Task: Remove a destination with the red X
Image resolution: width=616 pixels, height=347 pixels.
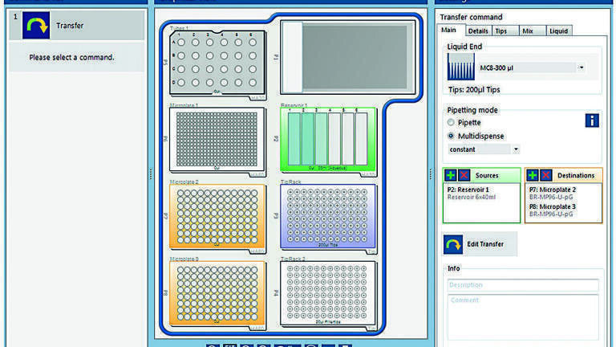Action: [x=545, y=175]
